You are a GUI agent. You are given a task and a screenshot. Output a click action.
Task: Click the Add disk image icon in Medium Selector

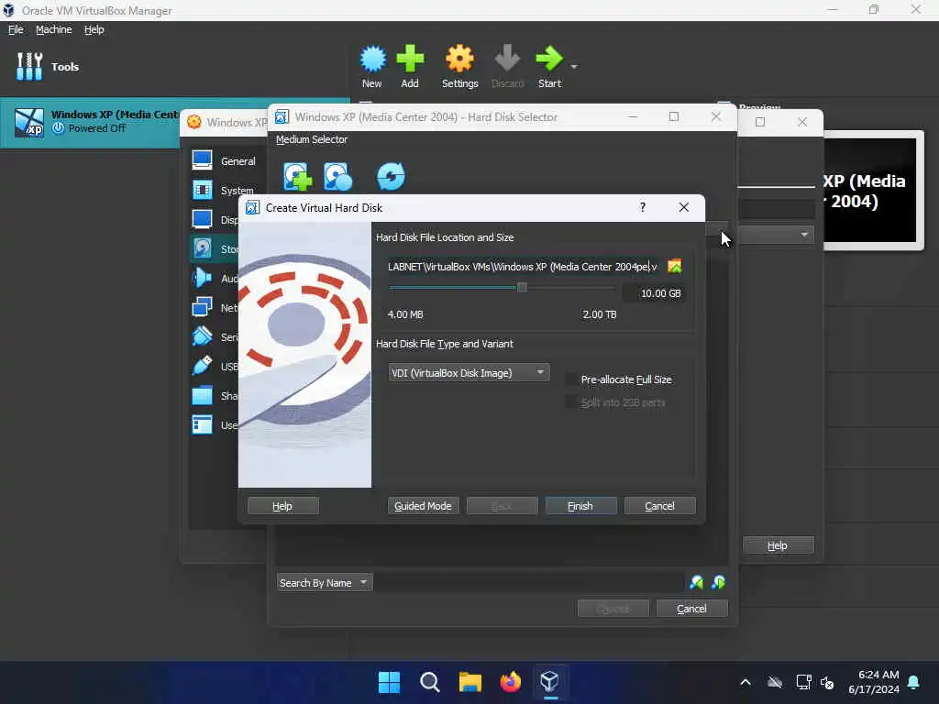click(298, 177)
